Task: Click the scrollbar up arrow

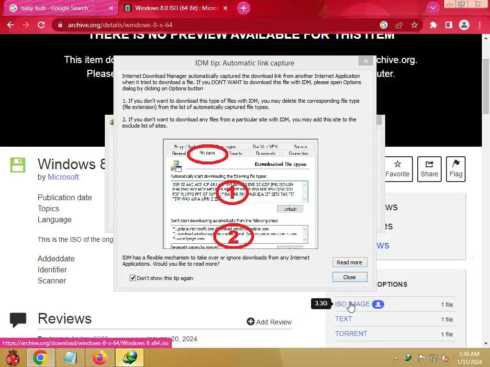Action: pos(486,38)
